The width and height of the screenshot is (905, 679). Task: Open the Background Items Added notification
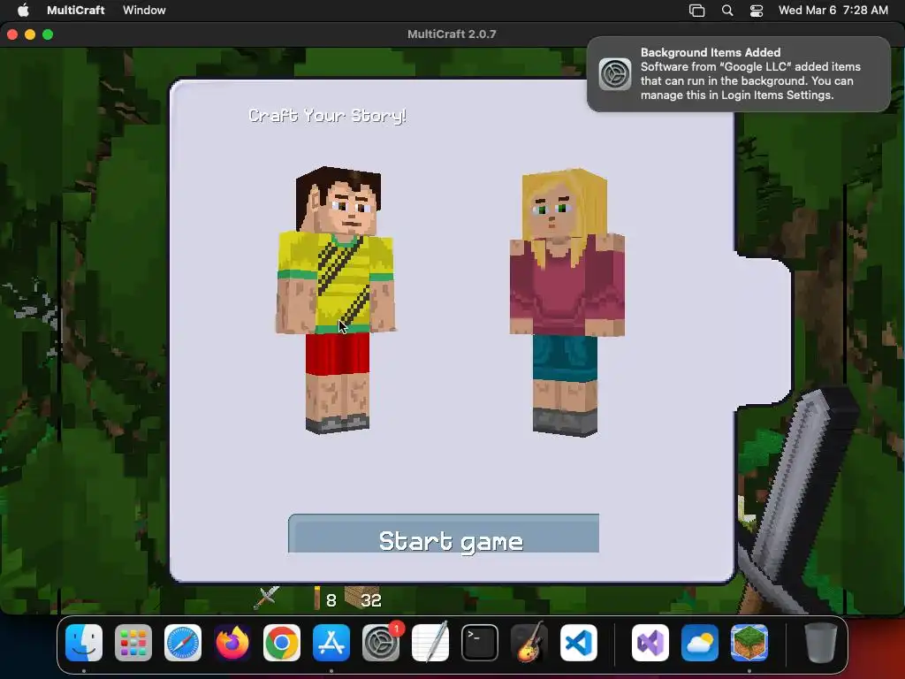tap(738, 74)
